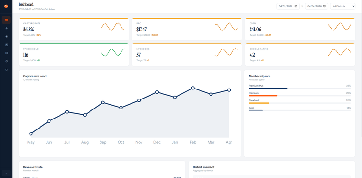362x178 pixels.
Task: Select the table grid sidebar icon
Action: click(6, 53)
